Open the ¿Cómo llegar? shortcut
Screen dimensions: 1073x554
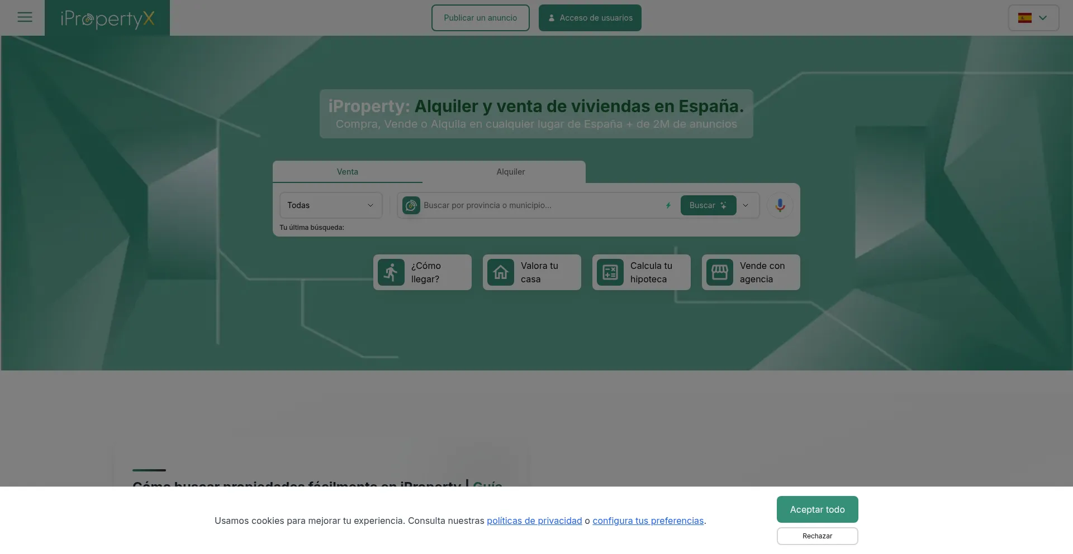click(422, 272)
